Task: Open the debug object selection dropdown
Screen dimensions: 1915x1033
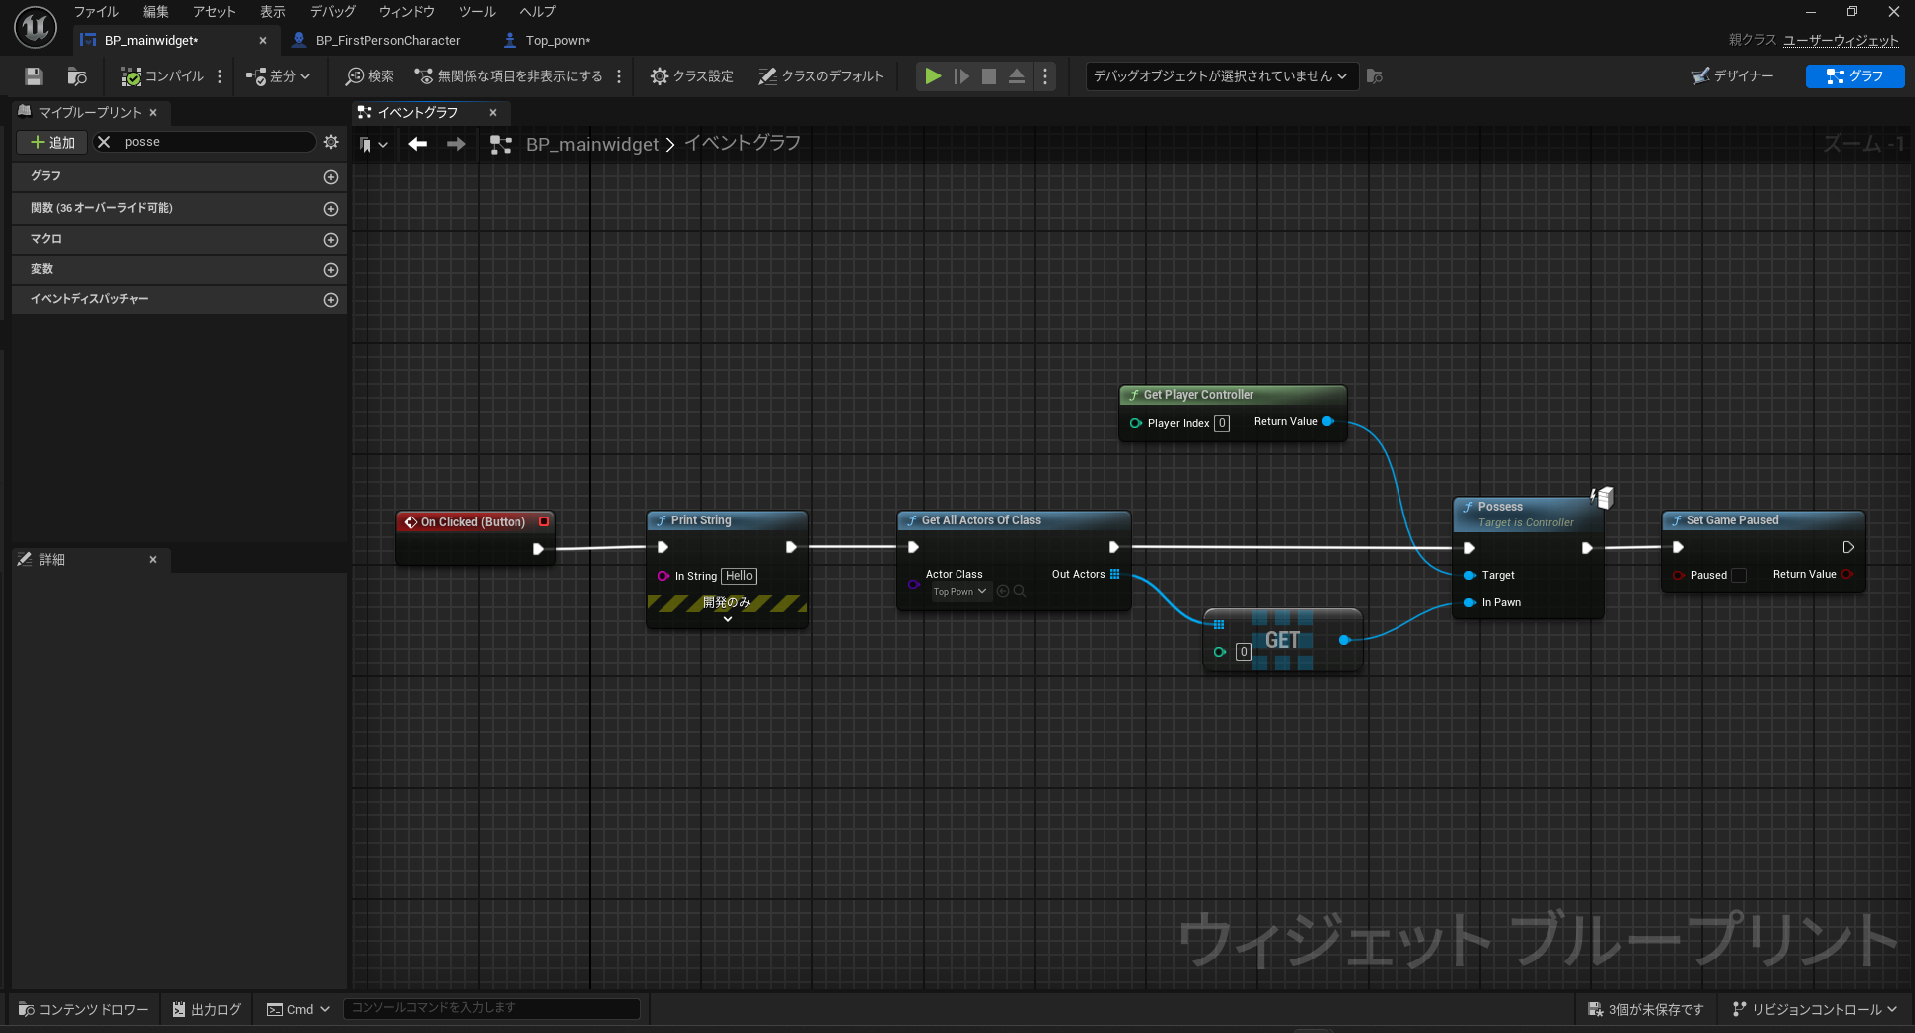Action: (1220, 76)
